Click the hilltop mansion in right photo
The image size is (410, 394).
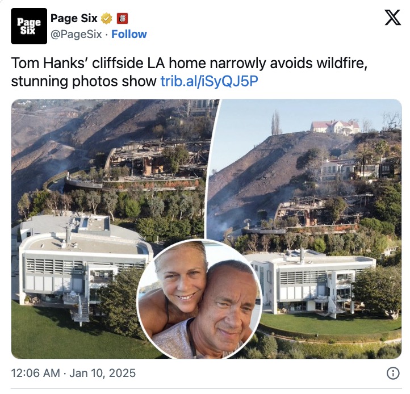point(335,126)
